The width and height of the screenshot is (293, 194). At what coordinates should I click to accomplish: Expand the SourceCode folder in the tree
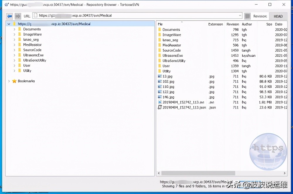click(14, 50)
